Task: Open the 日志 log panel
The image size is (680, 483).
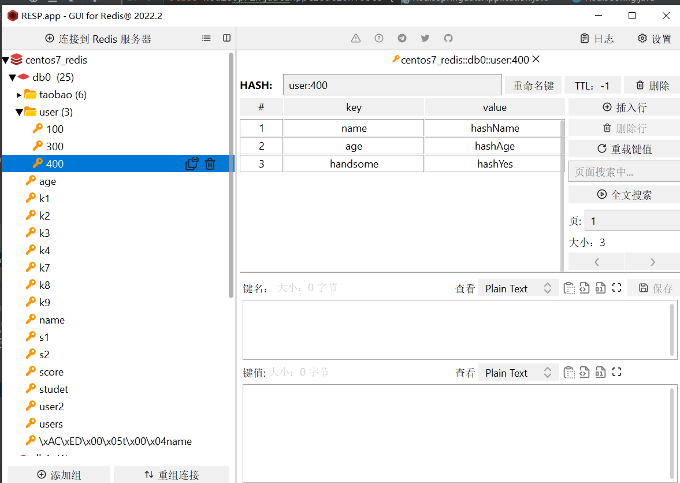Action: point(597,39)
